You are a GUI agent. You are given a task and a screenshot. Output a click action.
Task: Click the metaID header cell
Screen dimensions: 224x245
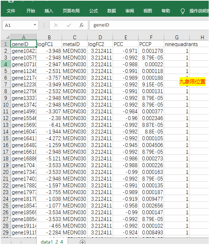point(75,44)
